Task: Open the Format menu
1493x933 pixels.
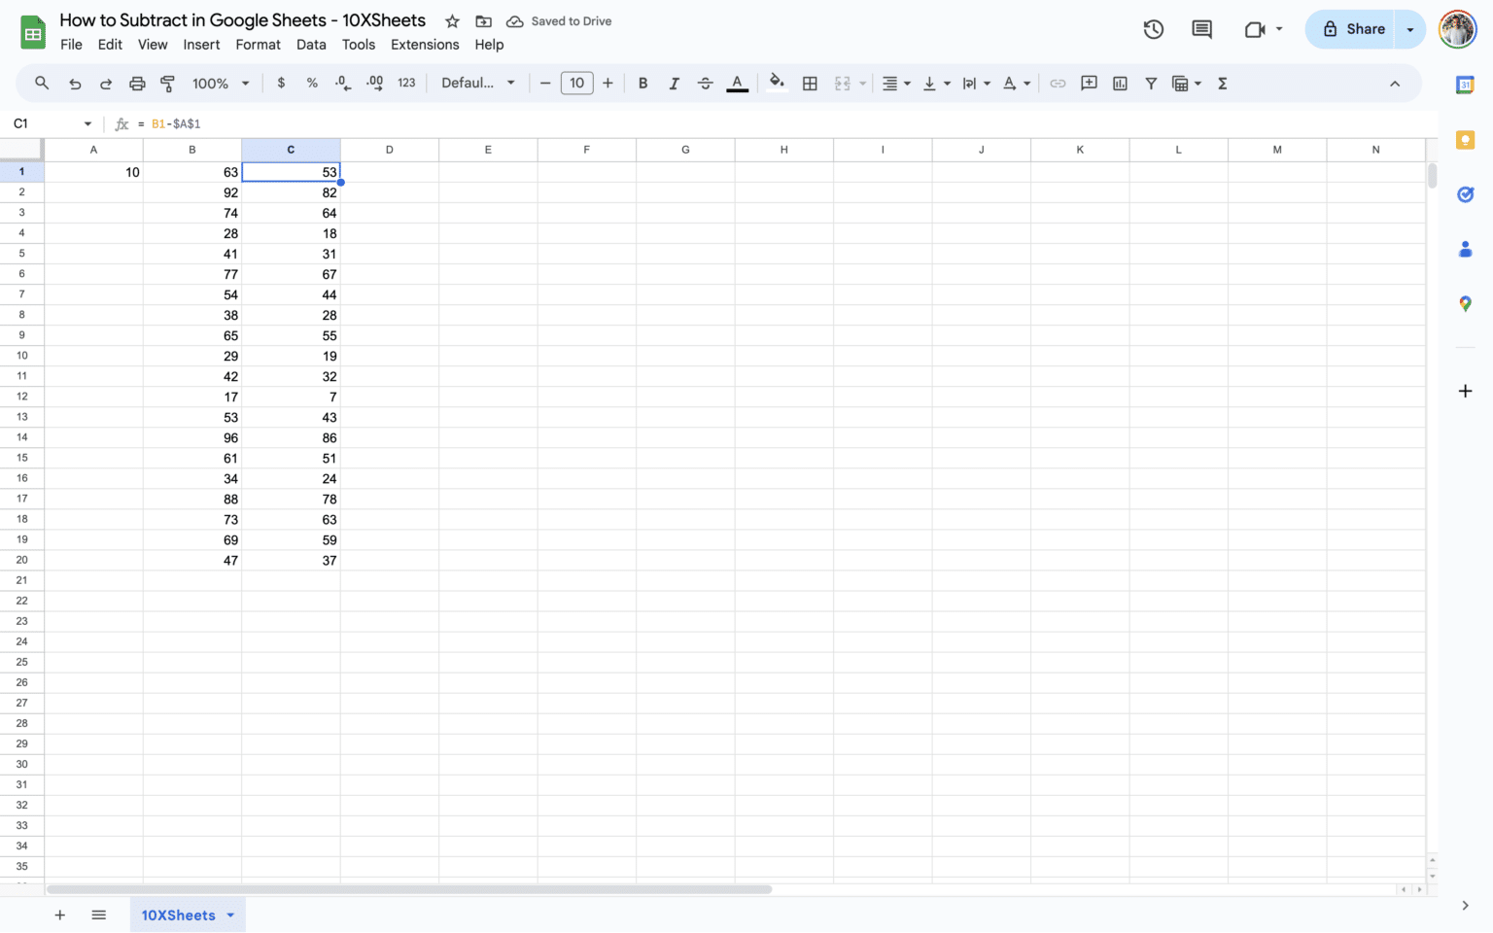Action: (x=258, y=44)
